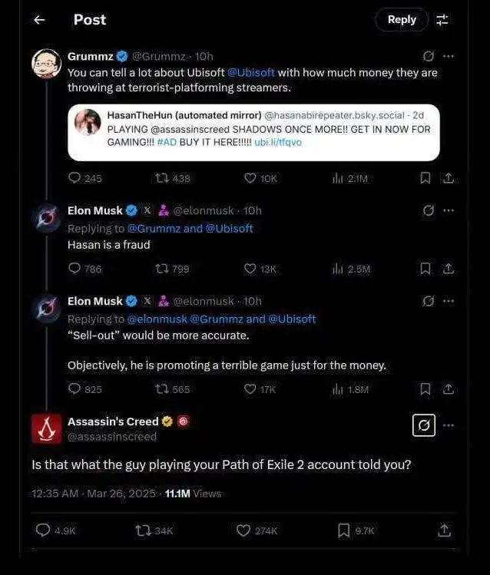Share the Assassin's Creed main post
This screenshot has height=575, width=490.
coord(444,530)
